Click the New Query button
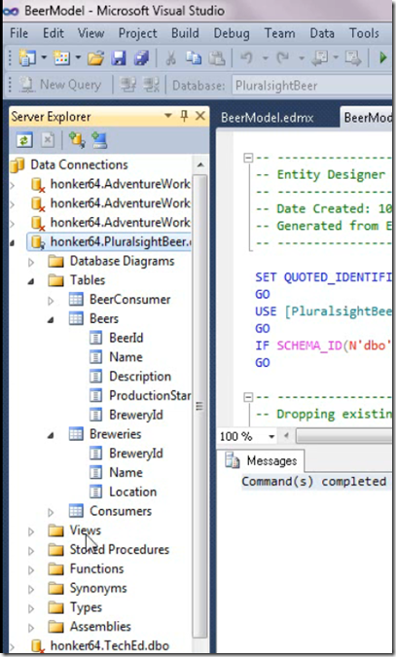 60,85
